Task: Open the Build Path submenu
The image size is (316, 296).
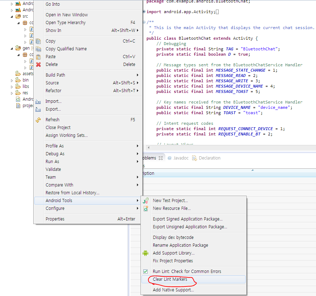Action: click(87, 75)
